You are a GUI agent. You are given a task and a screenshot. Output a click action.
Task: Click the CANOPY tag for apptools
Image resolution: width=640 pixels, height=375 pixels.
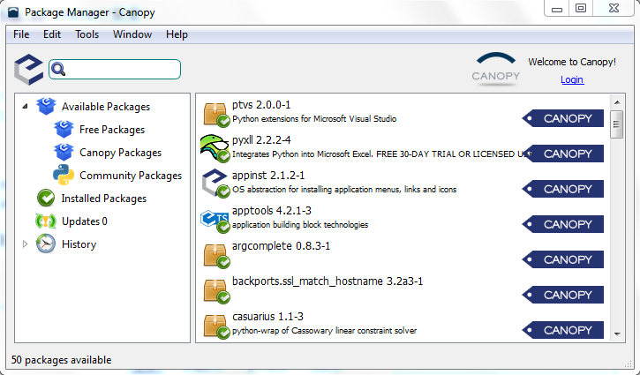click(563, 224)
